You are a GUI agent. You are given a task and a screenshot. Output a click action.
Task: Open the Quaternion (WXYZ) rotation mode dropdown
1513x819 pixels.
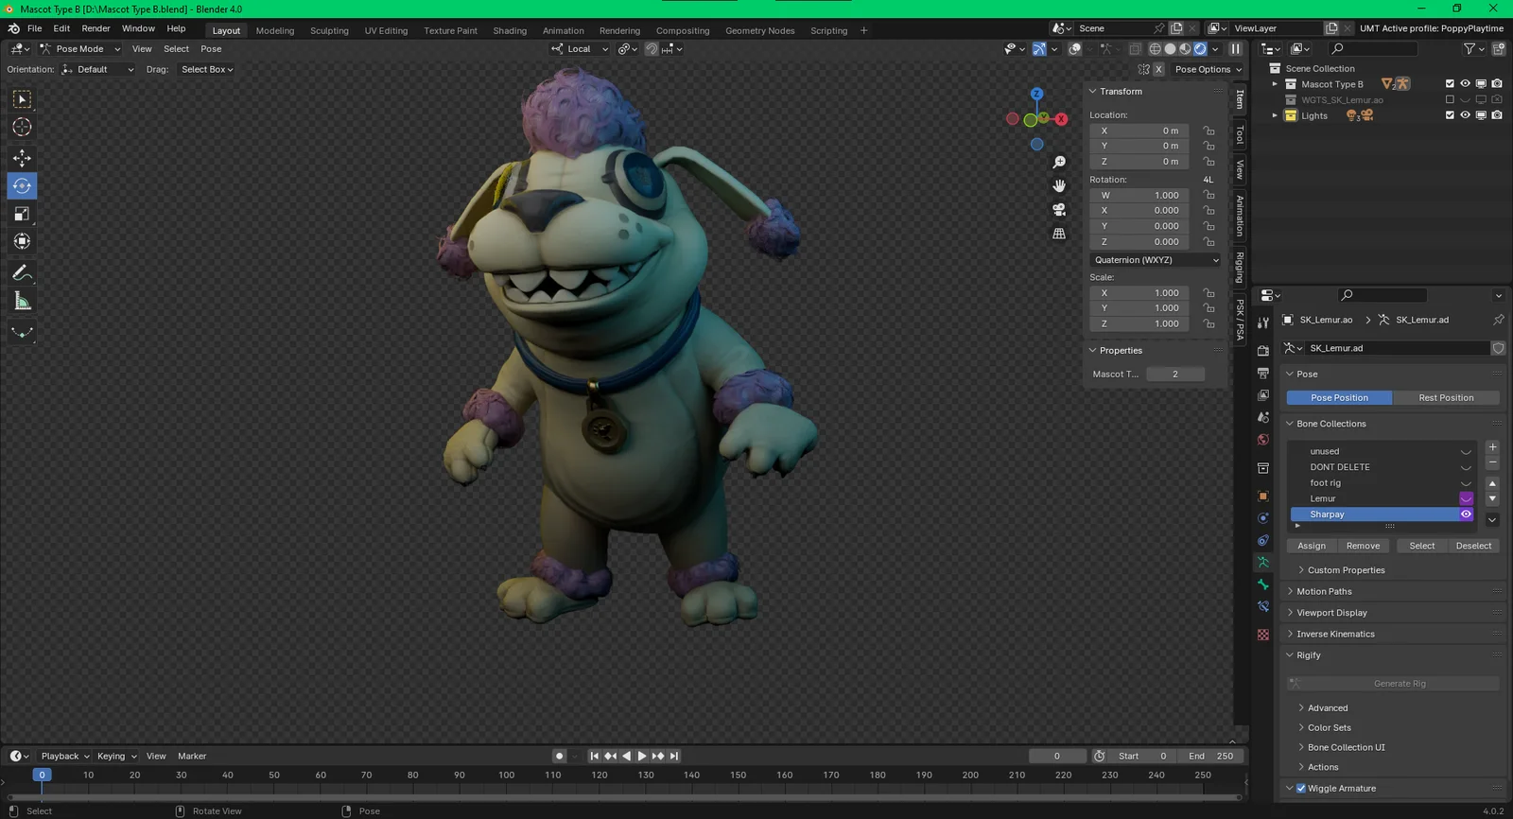(1156, 260)
